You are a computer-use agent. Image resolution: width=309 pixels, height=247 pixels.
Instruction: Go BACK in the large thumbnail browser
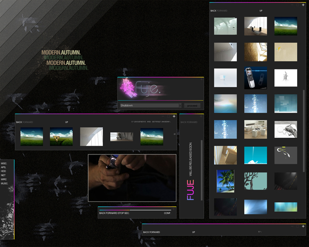tap(213, 11)
